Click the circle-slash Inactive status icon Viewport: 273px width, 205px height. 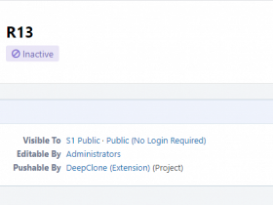point(16,54)
